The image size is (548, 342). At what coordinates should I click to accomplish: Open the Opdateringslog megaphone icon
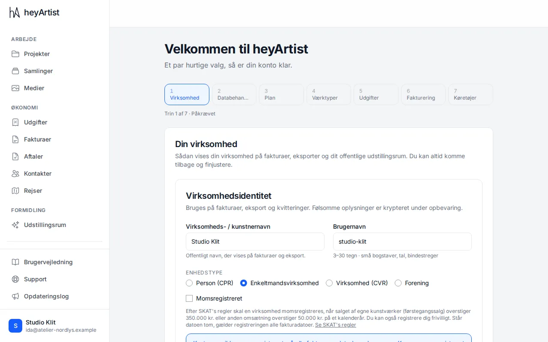tap(15, 296)
